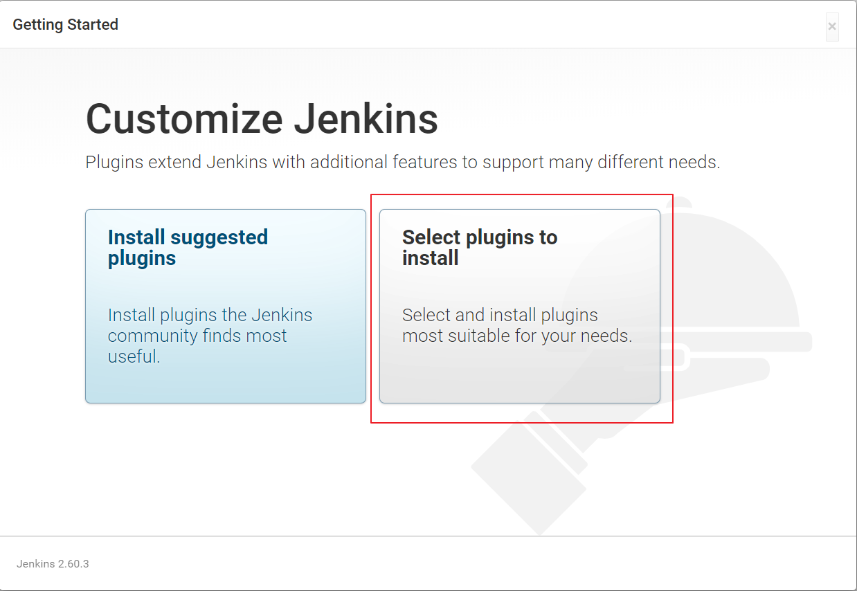Image resolution: width=857 pixels, height=591 pixels.
Task: Click the Install suggested plugins card
Action: tap(226, 306)
